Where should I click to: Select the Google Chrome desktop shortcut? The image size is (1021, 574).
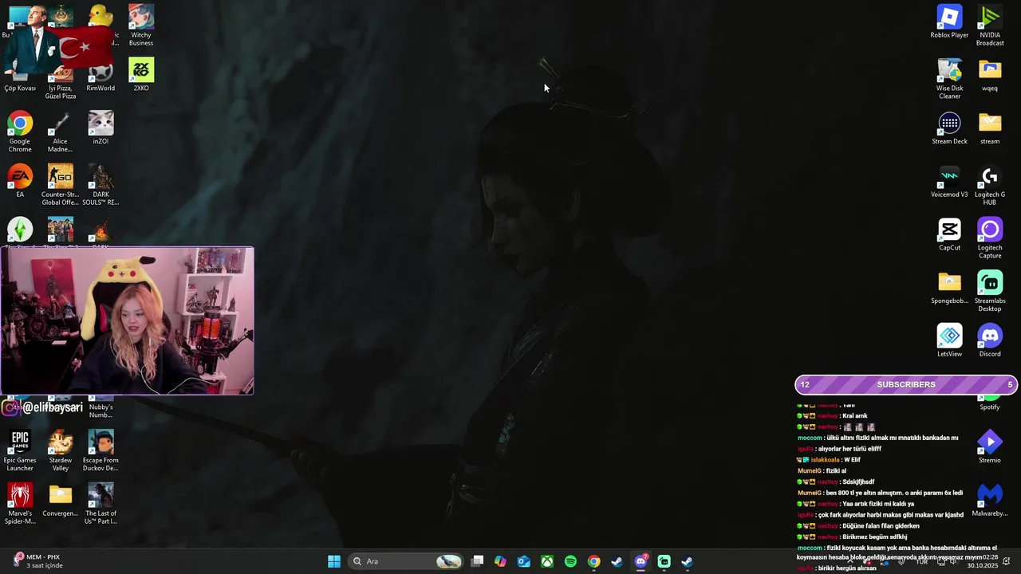coord(20,132)
